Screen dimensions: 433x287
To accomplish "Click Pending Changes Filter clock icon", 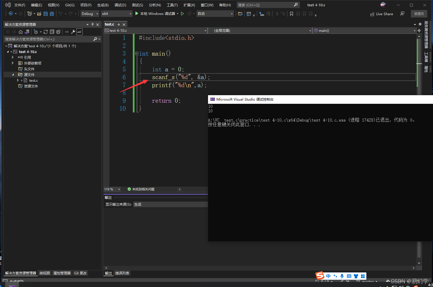I will tap(36, 32).
